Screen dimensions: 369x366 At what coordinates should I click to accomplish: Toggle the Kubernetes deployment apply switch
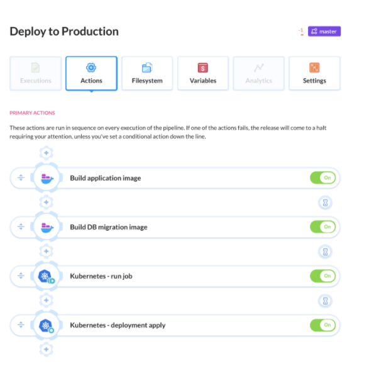coord(322,325)
